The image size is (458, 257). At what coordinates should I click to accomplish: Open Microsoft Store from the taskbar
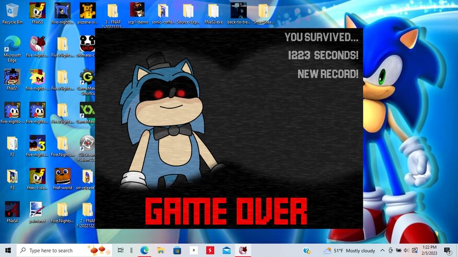(177, 250)
